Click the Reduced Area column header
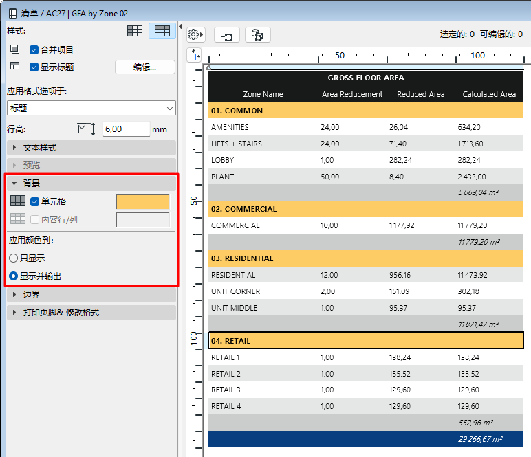531x457 pixels. point(420,94)
